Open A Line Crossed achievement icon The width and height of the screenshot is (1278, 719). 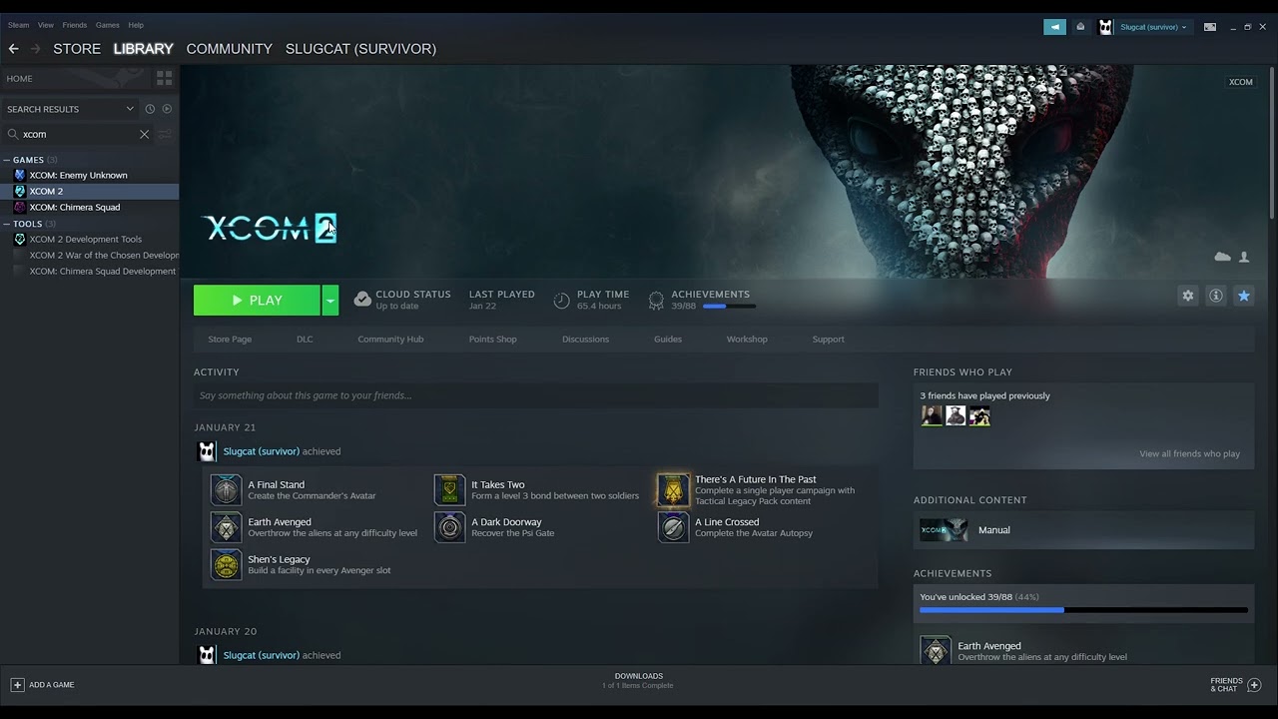(673, 526)
